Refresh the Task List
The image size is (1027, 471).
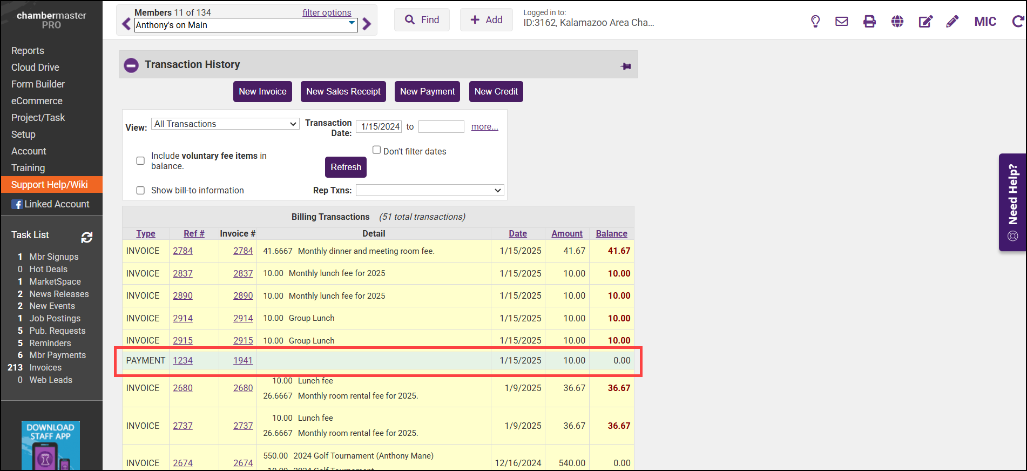87,237
